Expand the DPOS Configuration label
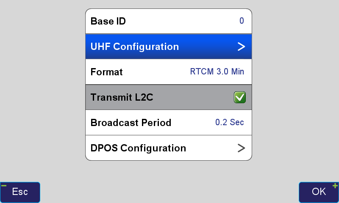Viewport: 339px width, 203px height. click(x=138, y=148)
